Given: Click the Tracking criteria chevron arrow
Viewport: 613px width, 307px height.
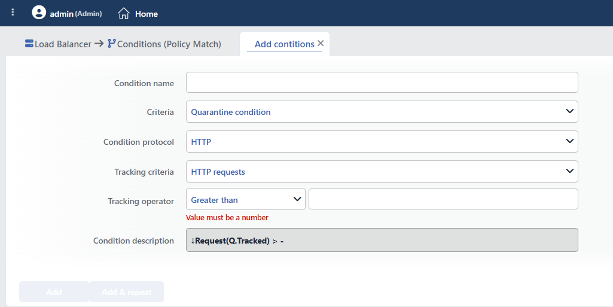Looking at the screenshot, I should [x=569, y=171].
